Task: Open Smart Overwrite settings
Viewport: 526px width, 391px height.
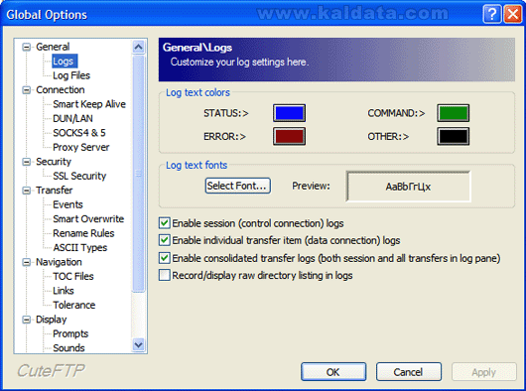Action: [x=88, y=219]
